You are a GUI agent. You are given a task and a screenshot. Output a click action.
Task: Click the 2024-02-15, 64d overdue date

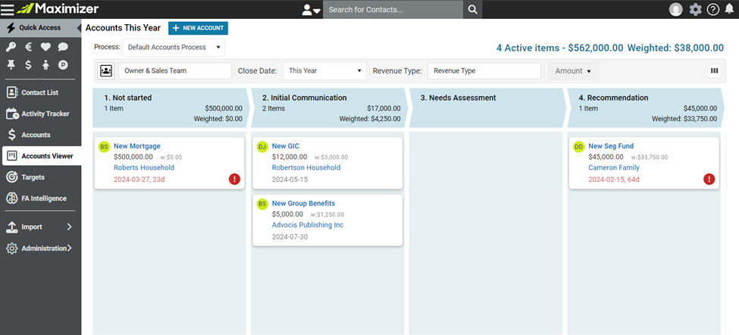614,180
